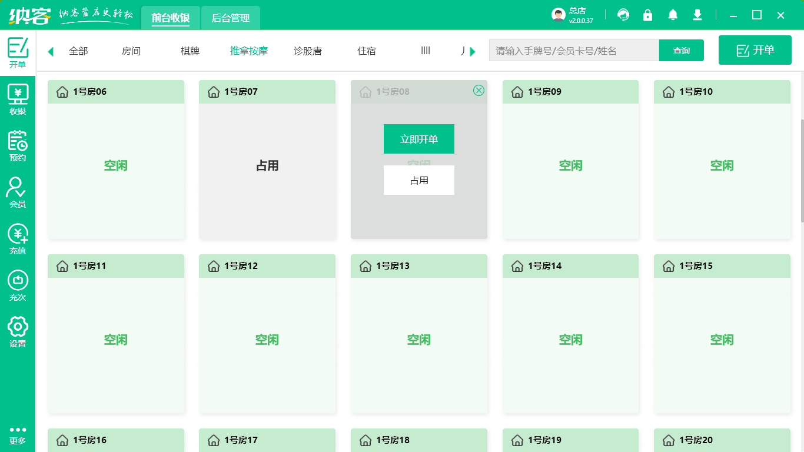Open the notifications bell
The width and height of the screenshot is (804, 452).
pos(673,15)
